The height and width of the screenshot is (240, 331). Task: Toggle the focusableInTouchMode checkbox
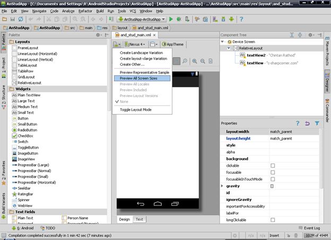(x=273, y=179)
